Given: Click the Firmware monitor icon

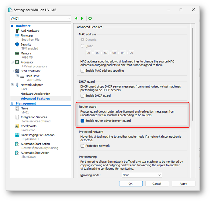Looking at the screenshot, I should point(17,36).
